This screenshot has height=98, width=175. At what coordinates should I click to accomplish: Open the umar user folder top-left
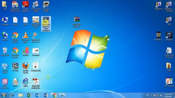[5, 5]
